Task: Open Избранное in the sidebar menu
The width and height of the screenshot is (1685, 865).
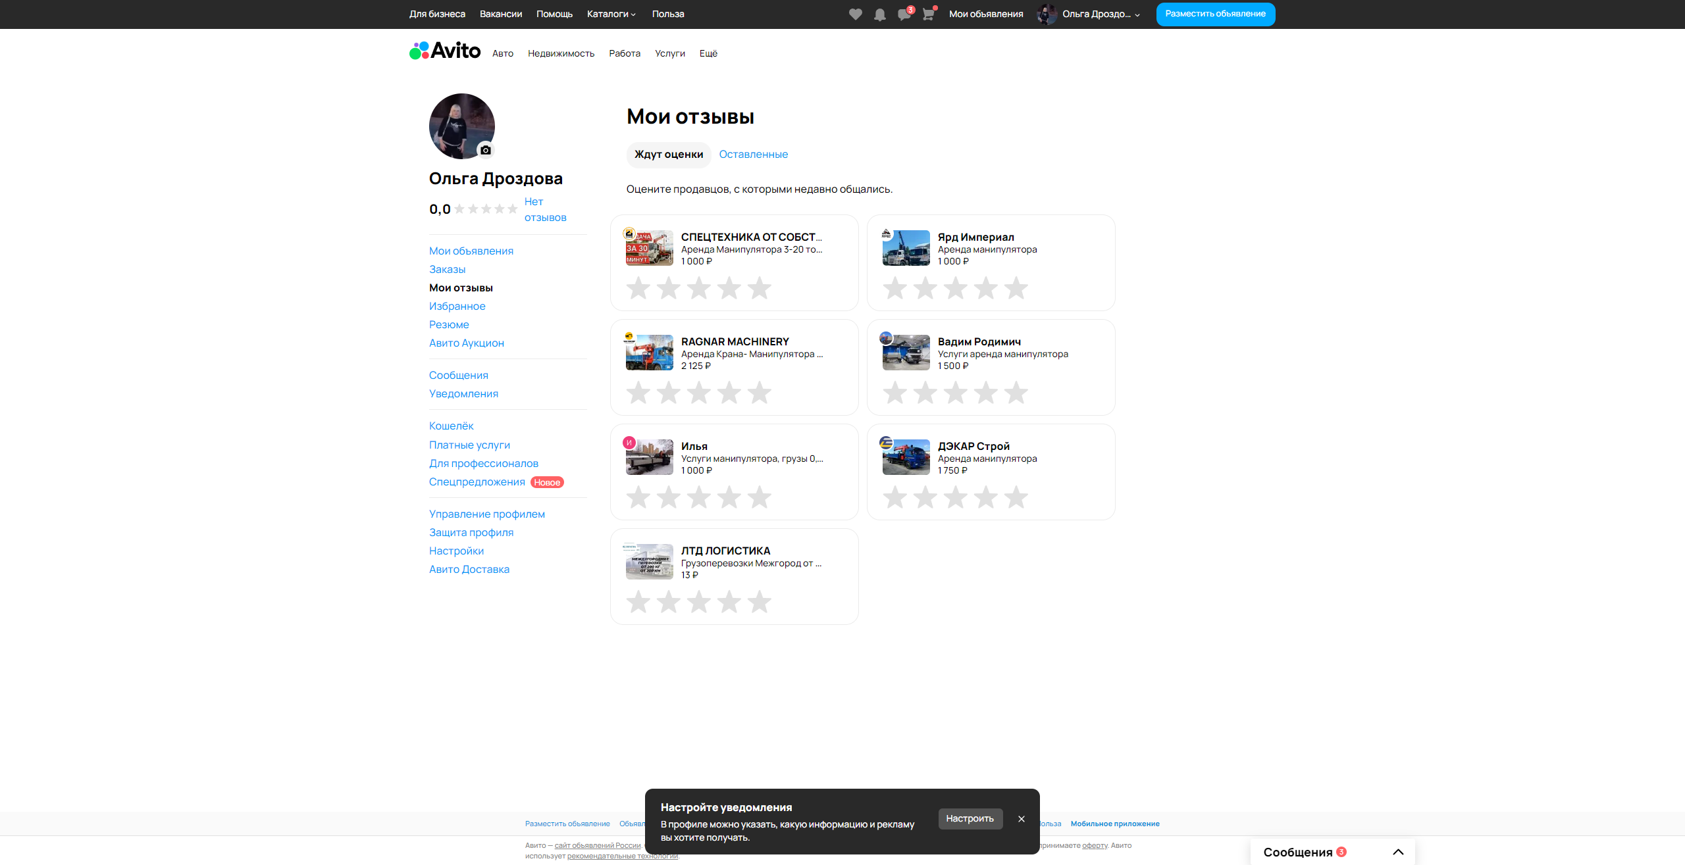Action: [457, 306]
